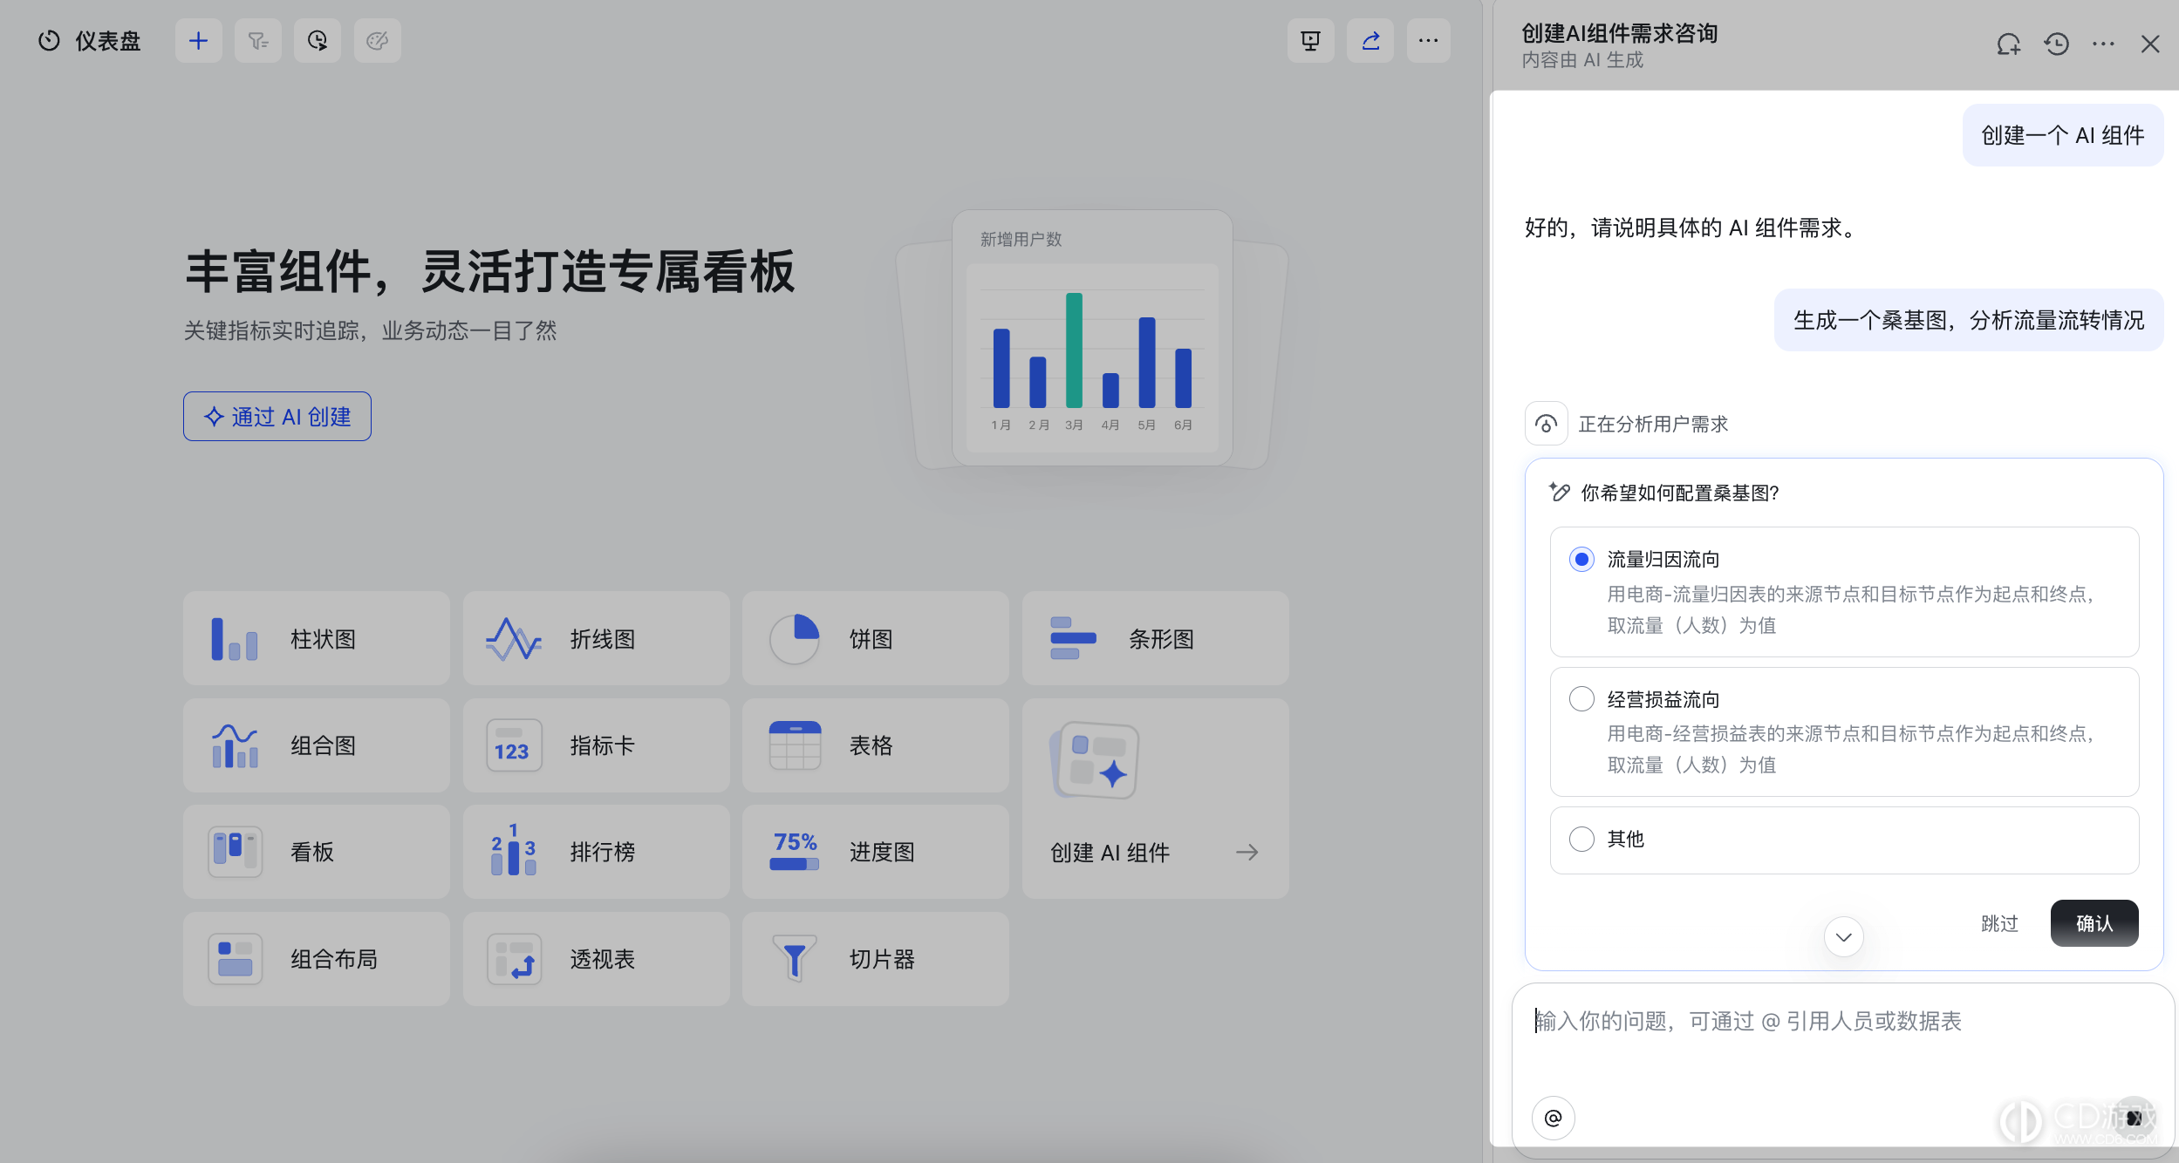Screen dimensions: 2179x1163
Task: Add a 折线图 line chart component
Action: [597, 639]
